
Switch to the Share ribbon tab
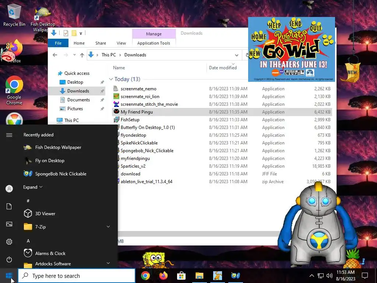(x=101, y=43)
